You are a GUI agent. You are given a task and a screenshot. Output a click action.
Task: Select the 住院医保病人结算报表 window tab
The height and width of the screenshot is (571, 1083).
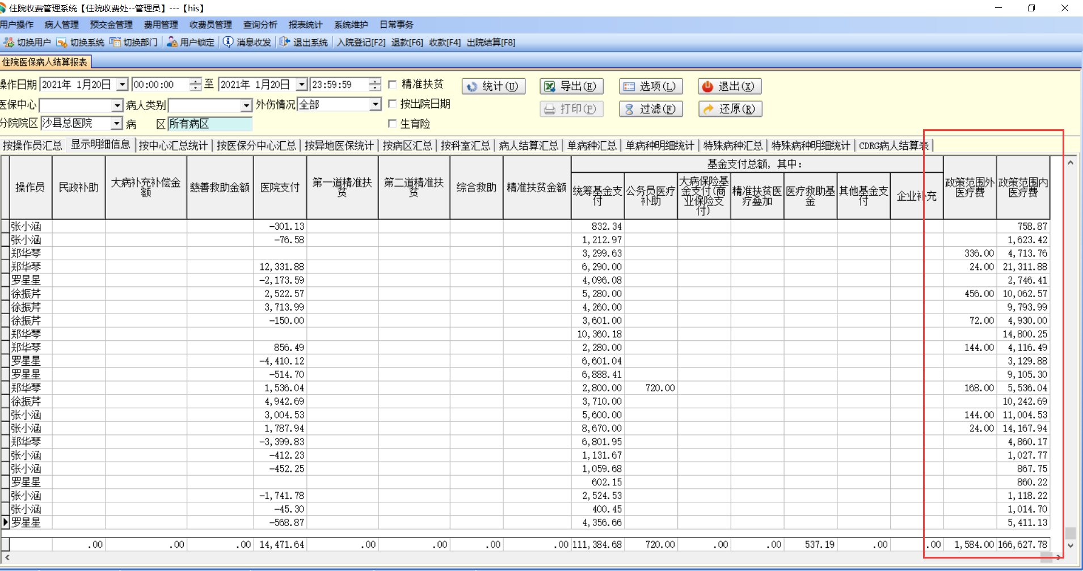tap(45, 62)
